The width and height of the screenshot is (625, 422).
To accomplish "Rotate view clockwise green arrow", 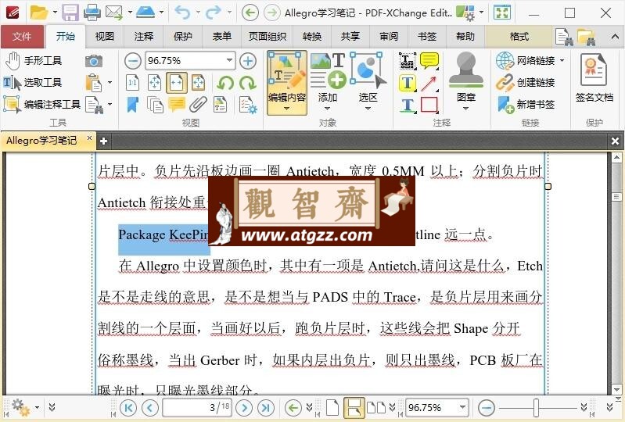I will point(247,83).
